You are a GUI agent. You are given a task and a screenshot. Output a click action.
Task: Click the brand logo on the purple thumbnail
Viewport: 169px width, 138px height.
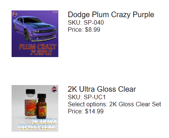[15, 14]
